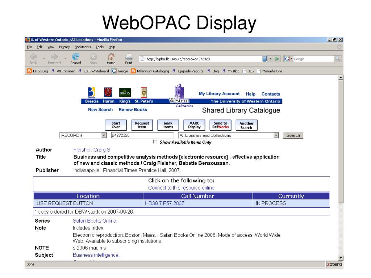Image resolution: width=371 pixels, height=278 pixels.
Task: Click the Another Search button
Action: point(246,125)
